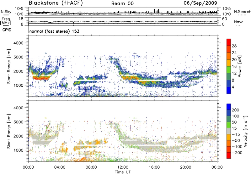This screenshot has width=251, height=174.
Task: Click the N.Sky legend label
Action: point(6,12)
